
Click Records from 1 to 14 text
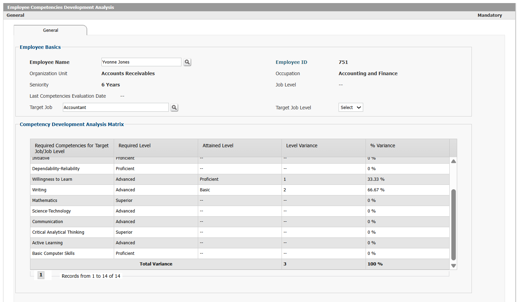(91, 276)
